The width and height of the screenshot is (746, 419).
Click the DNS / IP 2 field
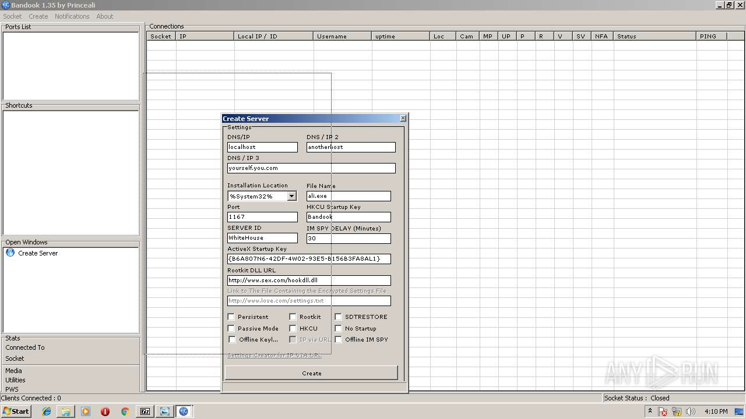[x=351, y=147]
